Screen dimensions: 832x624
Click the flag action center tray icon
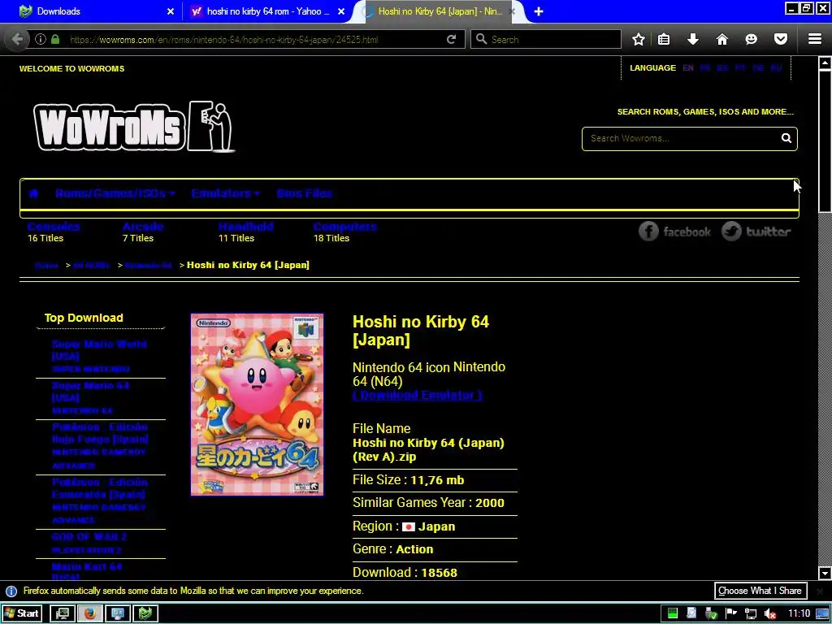pyautogui.click(x=730, y=613)
